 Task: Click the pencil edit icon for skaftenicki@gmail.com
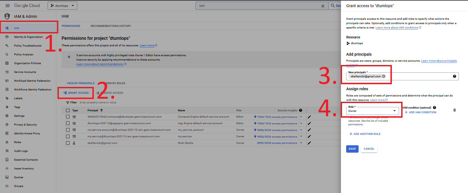click(309, 143)
